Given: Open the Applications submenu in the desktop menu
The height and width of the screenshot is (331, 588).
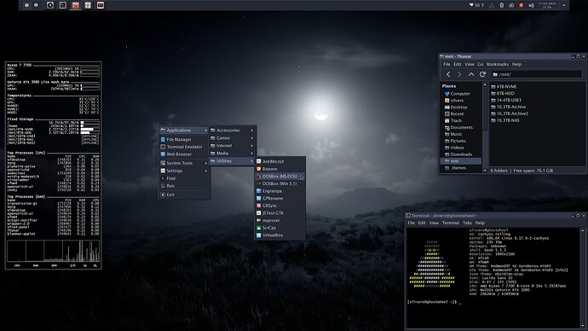Looking at the screenshot, I should (184, 131).
